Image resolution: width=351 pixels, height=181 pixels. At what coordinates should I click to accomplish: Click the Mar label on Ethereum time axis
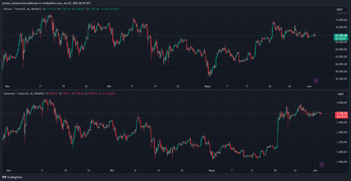[x=9, y=170]
